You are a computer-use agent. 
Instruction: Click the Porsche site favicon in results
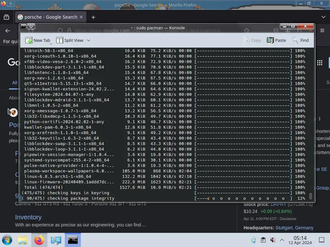coord(13,112)
